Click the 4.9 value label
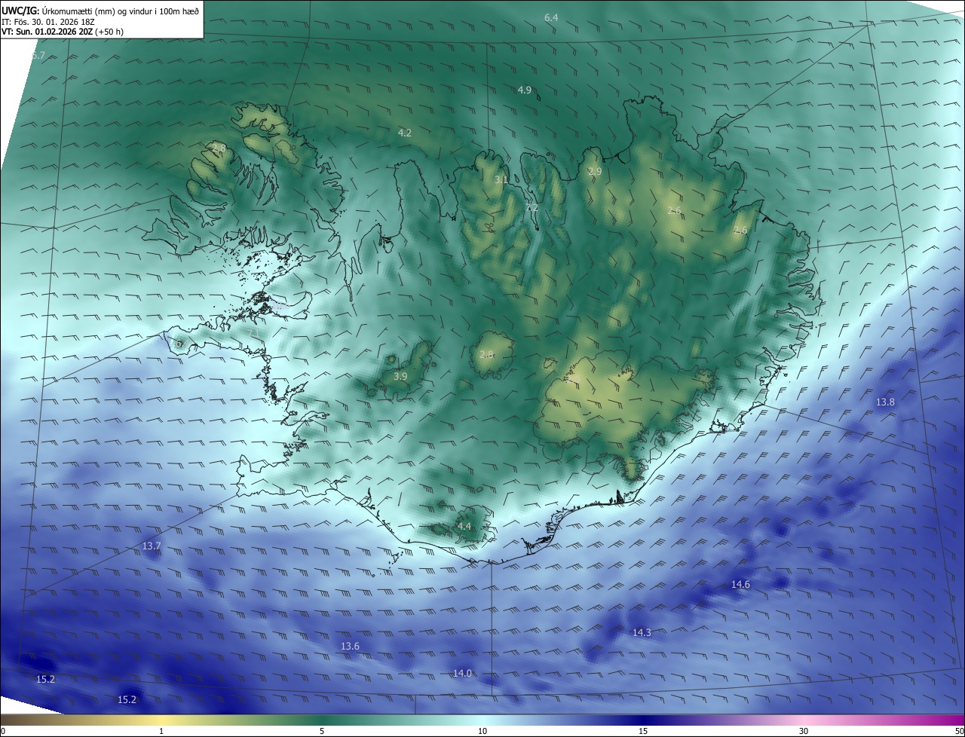This screenshot has height=737, width=965. click(525, 90)
